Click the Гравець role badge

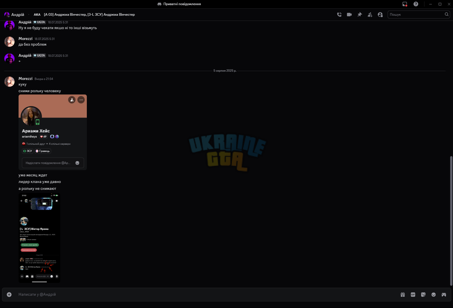tap(43, 151)
